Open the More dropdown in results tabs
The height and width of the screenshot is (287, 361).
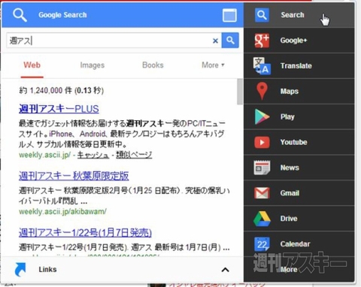click(x=213, y=65)
